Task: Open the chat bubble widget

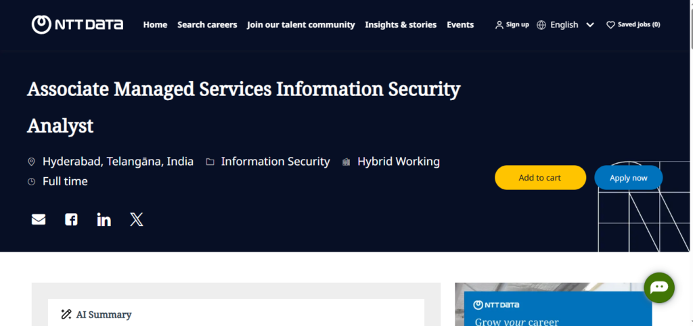Action: tap(659, 287)
